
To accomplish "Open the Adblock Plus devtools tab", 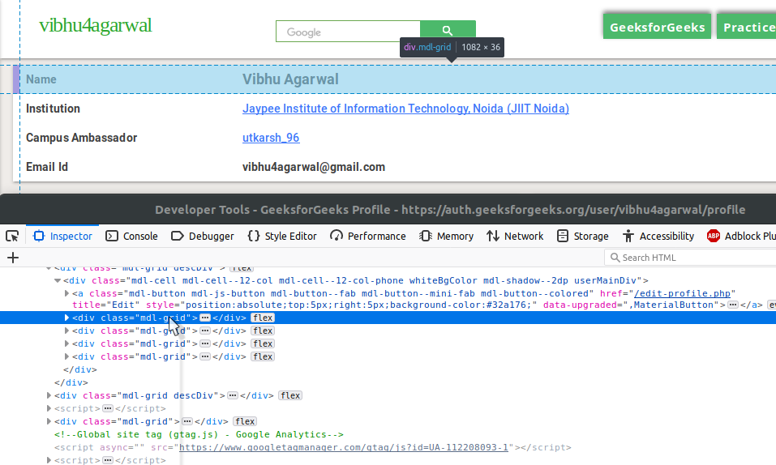I will [x=740, y=236].
